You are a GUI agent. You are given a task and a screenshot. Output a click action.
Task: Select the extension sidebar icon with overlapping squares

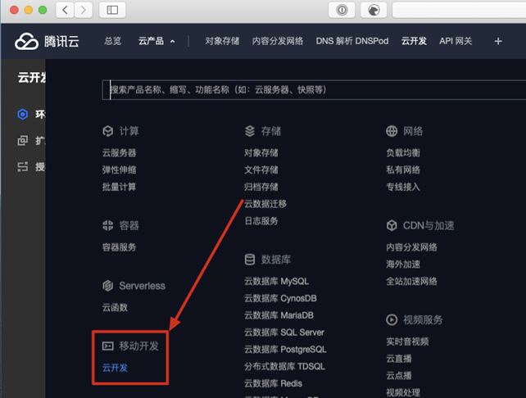[x=22, y=140]
